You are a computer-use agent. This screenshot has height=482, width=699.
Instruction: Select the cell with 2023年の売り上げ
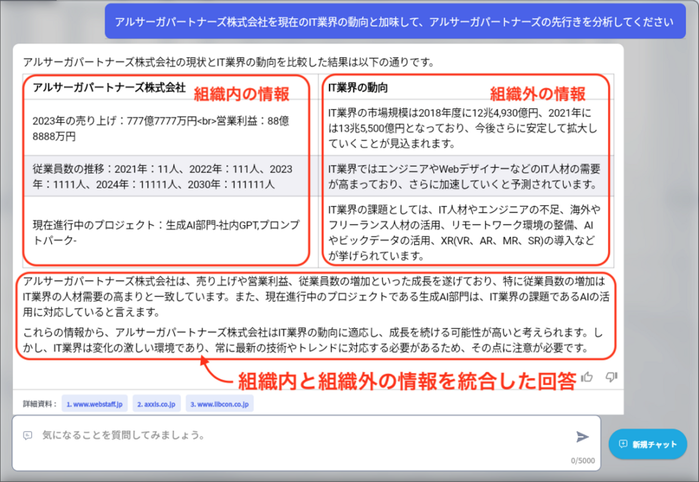pyautogui.click(x=170, y=128)
